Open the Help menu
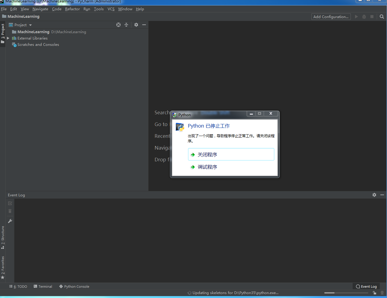This screenshot has width=387, height=298. 140,9
